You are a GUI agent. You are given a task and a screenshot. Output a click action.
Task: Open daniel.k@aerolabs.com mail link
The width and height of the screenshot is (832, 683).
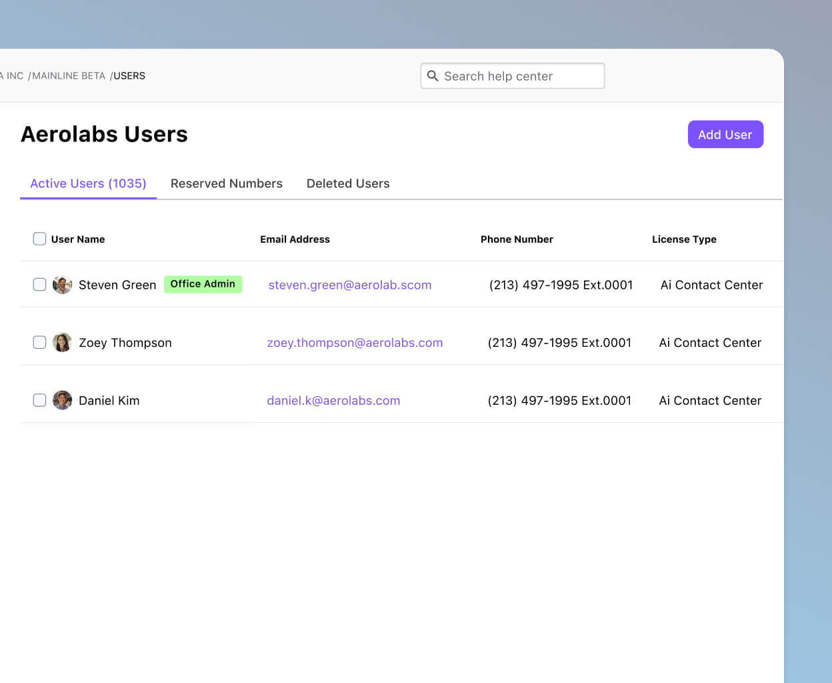point(333,400)
